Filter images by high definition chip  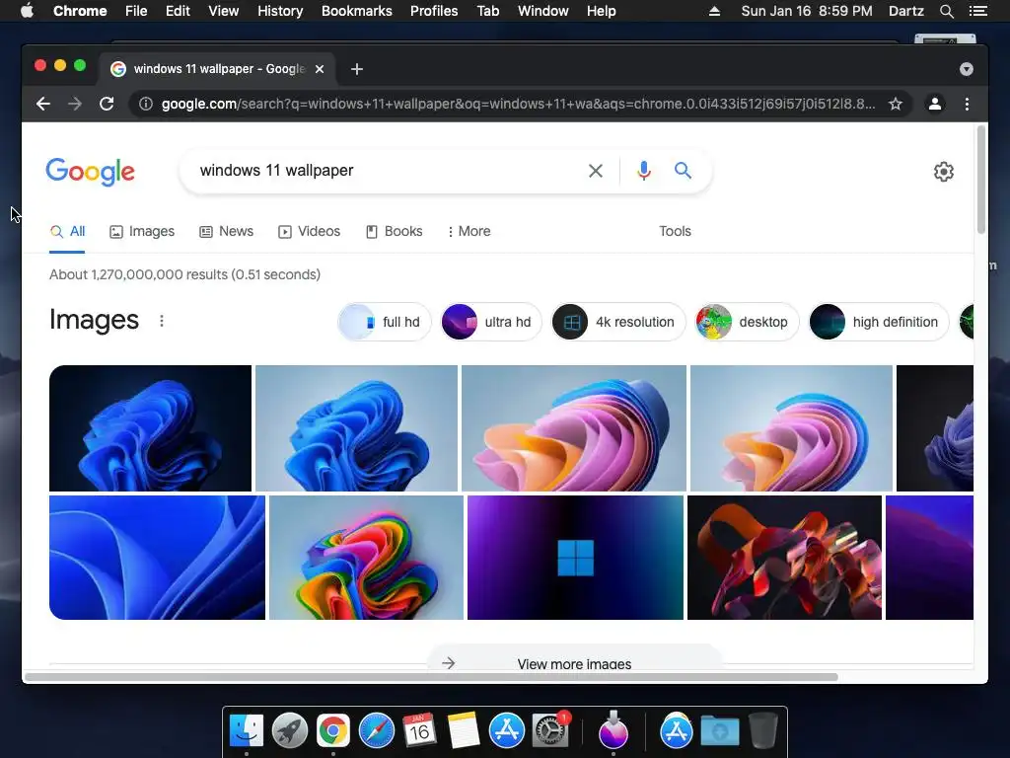coord(879,322)
